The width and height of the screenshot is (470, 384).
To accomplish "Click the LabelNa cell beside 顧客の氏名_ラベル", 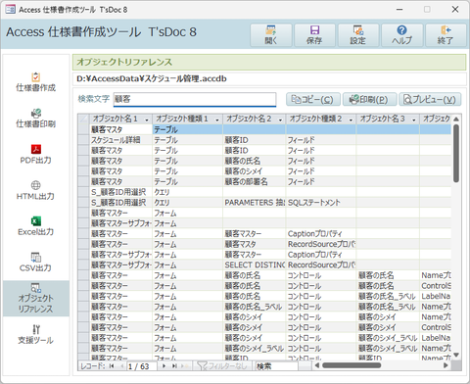I will [x=436, y=296].
